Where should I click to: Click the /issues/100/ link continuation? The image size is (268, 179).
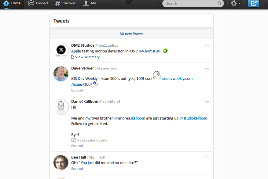(x=82, y=84)
